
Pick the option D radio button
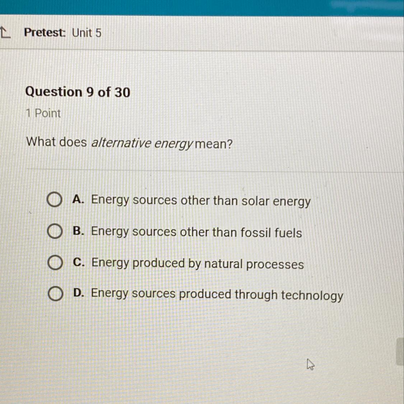[x=55, y=294]
